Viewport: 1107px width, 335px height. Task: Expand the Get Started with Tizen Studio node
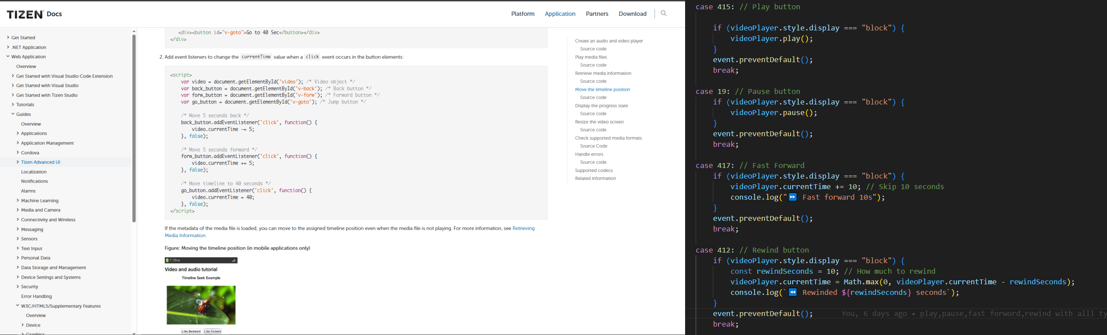tap(13, 95)
